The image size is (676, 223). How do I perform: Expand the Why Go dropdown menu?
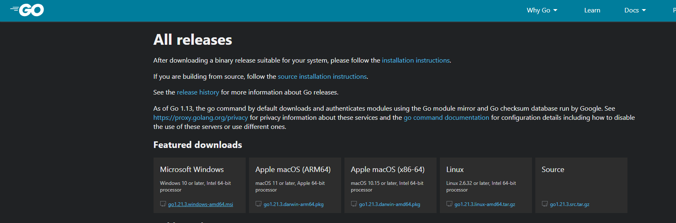tap(542, 10)
